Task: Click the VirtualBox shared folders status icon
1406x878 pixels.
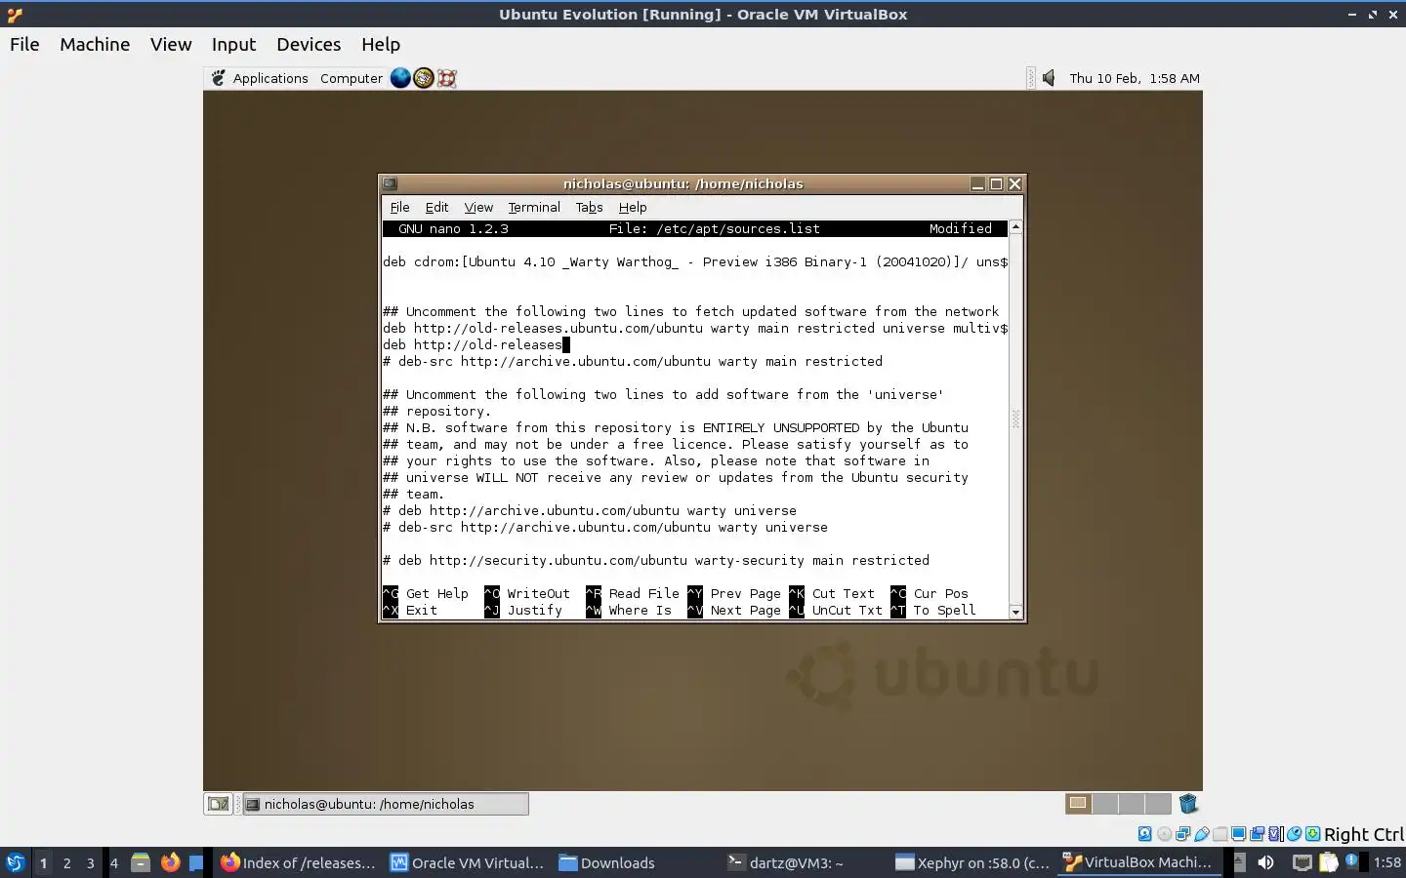Action: [1220, 834]
